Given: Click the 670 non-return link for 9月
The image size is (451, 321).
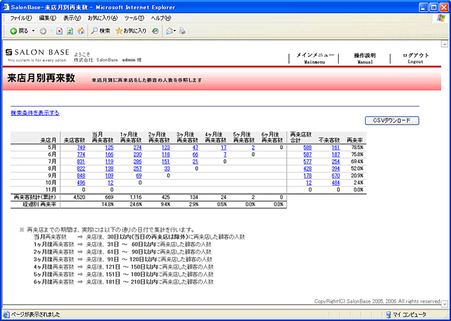Looking at the screenshot, I should pos(336,175).
